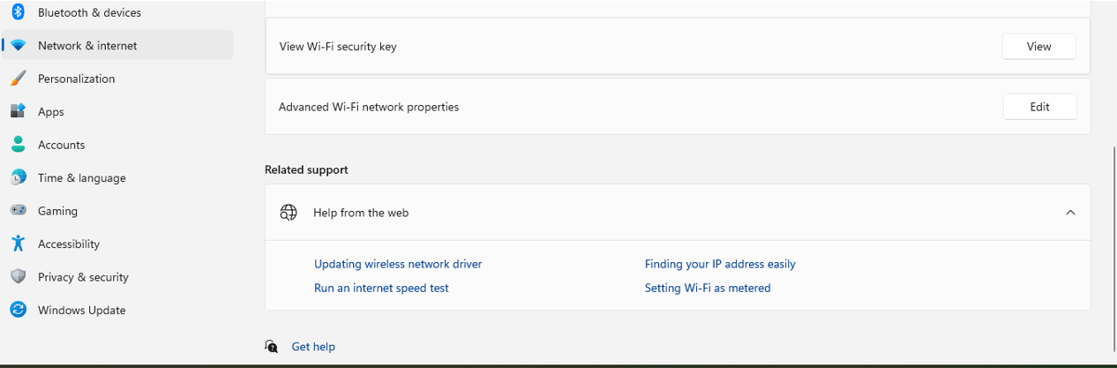Open the Run an internet speed test link

point(381,288)
